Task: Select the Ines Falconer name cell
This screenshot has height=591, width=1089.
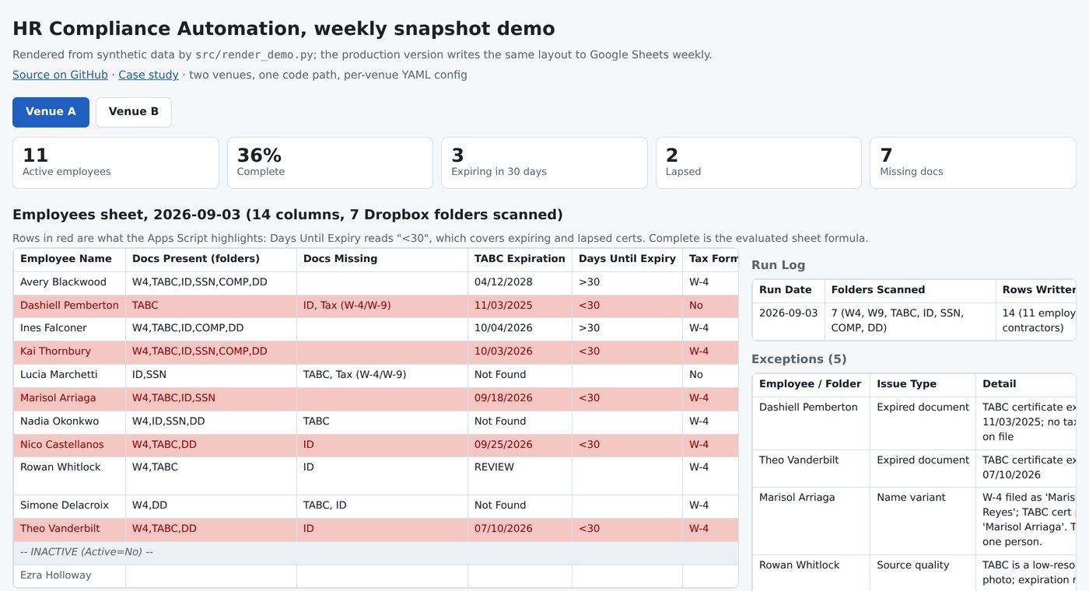Action: coord(69,329)
